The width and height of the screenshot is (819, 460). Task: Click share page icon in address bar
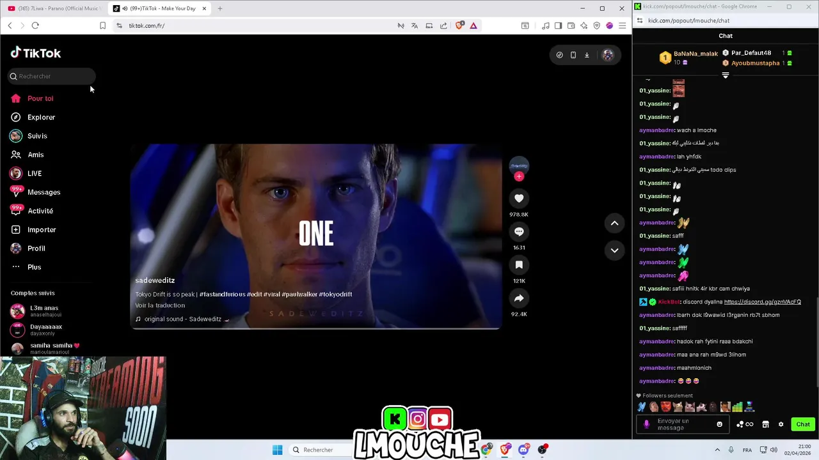[443, 26]
